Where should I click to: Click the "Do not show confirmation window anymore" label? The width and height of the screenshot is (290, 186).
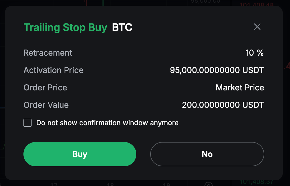click(107, 123)
